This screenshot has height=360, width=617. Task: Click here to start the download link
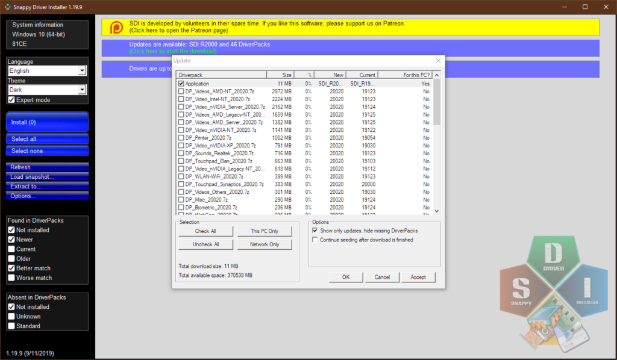[x=173, y=51]
